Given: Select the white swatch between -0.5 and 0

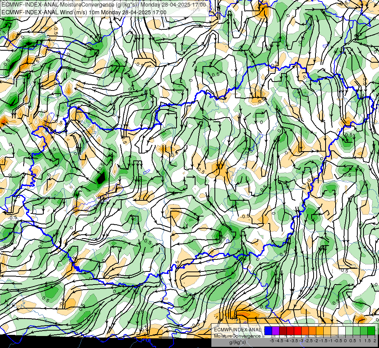Looking at the screenshot, I should [342, 331].
